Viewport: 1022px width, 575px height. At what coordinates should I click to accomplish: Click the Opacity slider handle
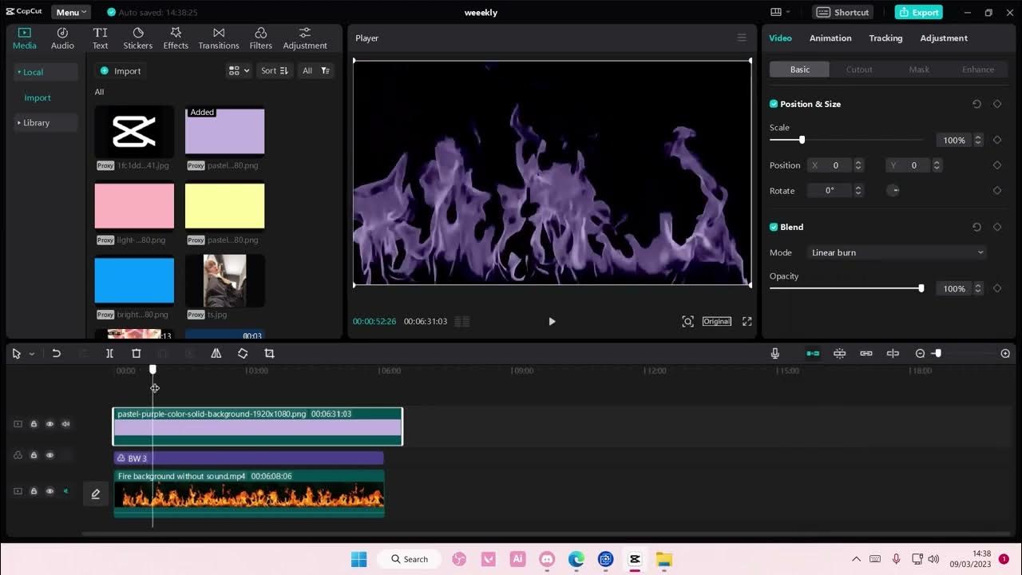click(921, 288)
